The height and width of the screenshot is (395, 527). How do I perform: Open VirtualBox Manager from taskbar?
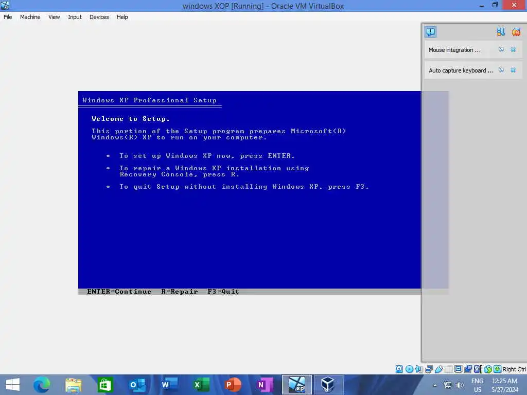(328, 385)
